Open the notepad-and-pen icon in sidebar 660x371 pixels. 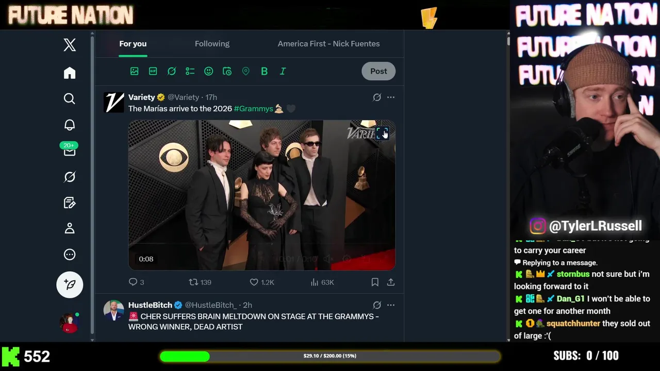pyautogui.click(x=70, y=203)
